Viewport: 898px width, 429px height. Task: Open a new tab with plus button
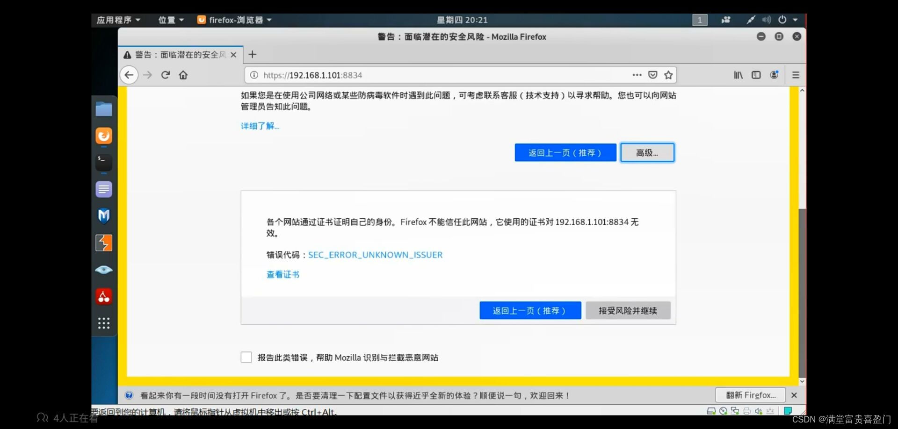click(253, 55)
